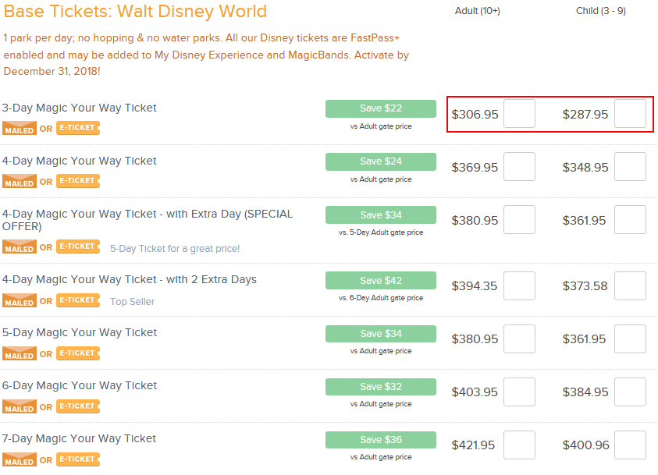Click MAILED icon for 4-Day with Extra Day offer
This screenshot has width=658, height=475.
(x=20, y=246)
